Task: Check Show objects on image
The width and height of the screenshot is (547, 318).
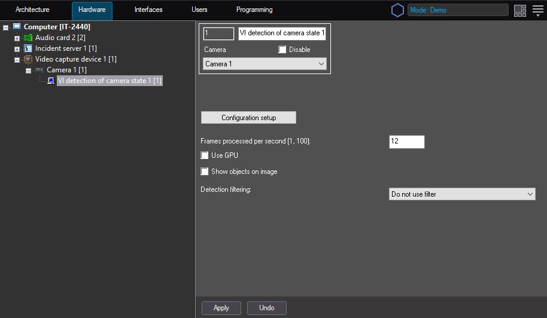Action: [x=205, y=172]
